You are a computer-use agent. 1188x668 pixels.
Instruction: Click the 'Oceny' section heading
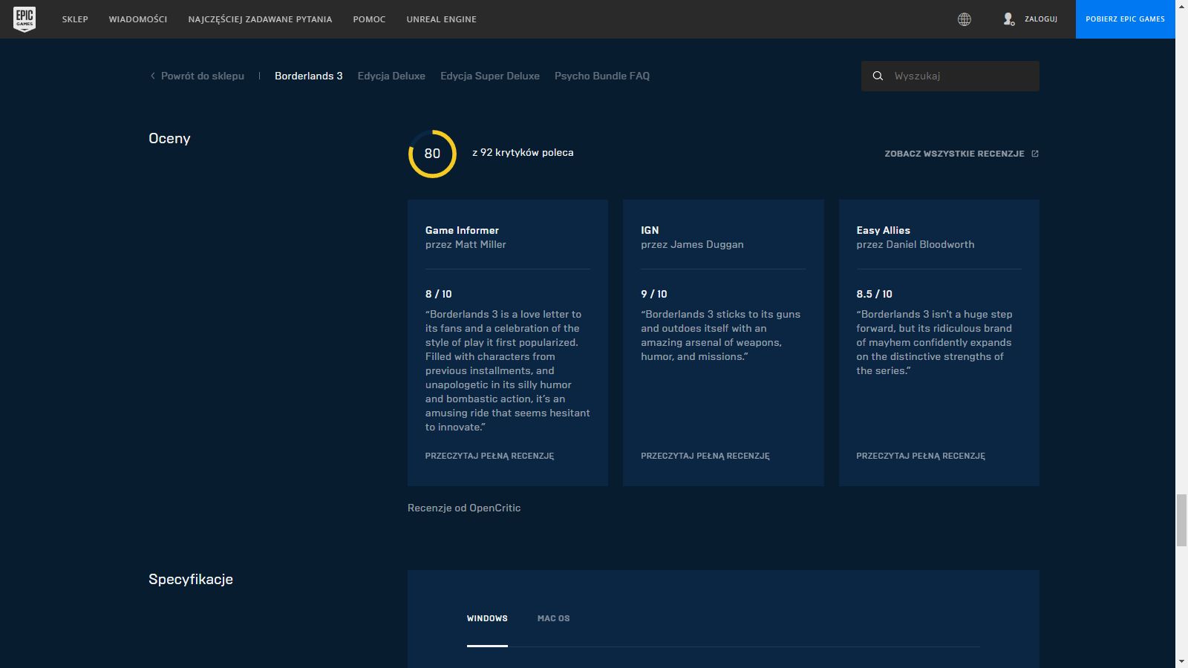pos(169,139)
